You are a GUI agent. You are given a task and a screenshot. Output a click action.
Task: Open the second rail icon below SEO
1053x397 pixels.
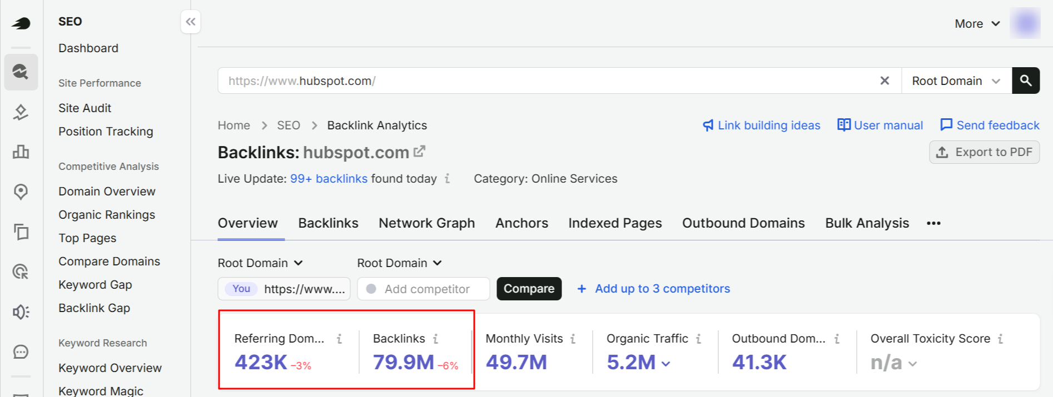tap(21, 112)
